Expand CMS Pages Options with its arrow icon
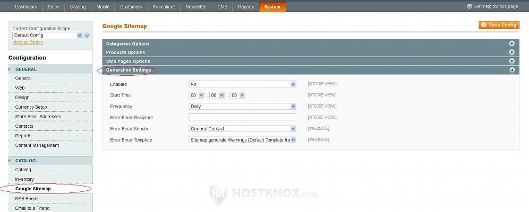Screen dimensions: 529x212 pyautogui.click(x=512, y=61)
